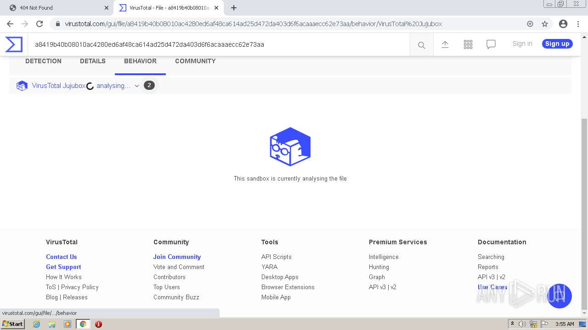Select the VirusTotal File browser tab

[168, 8]
